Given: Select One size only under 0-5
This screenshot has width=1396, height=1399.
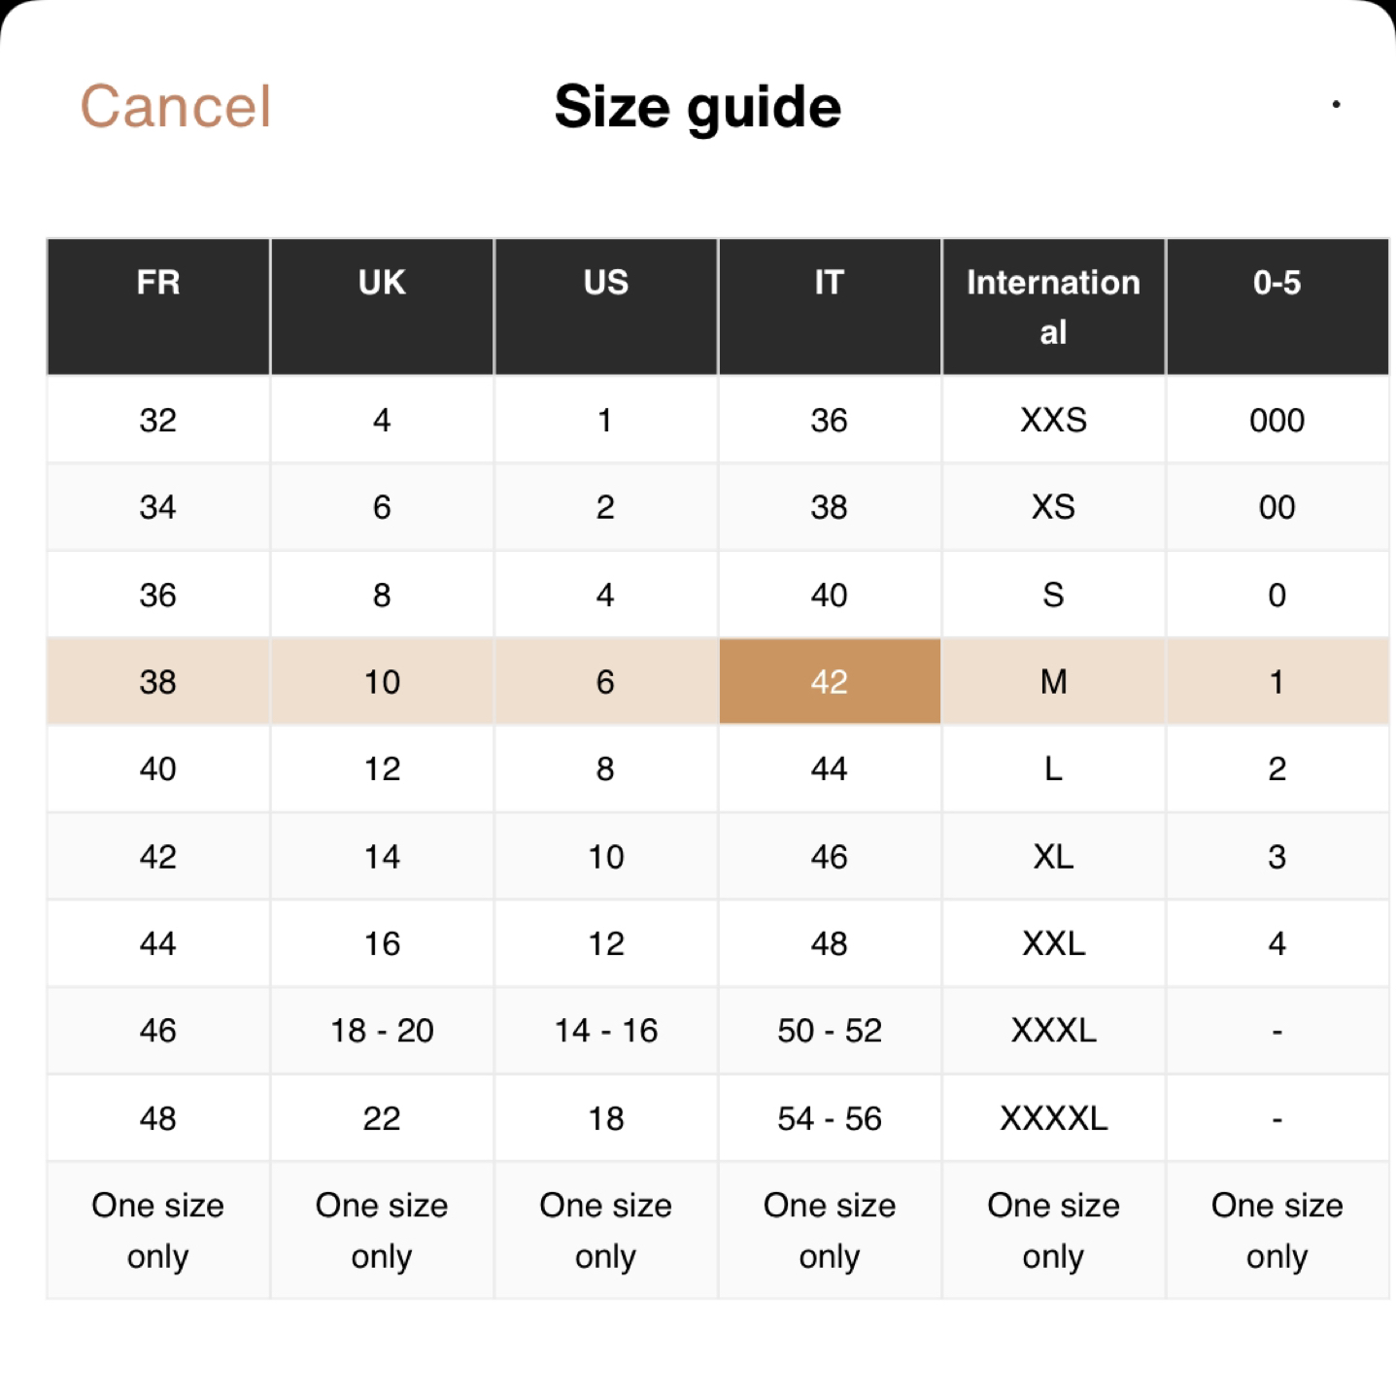Looking at the screenshot, I should tap(1277, 1230).
